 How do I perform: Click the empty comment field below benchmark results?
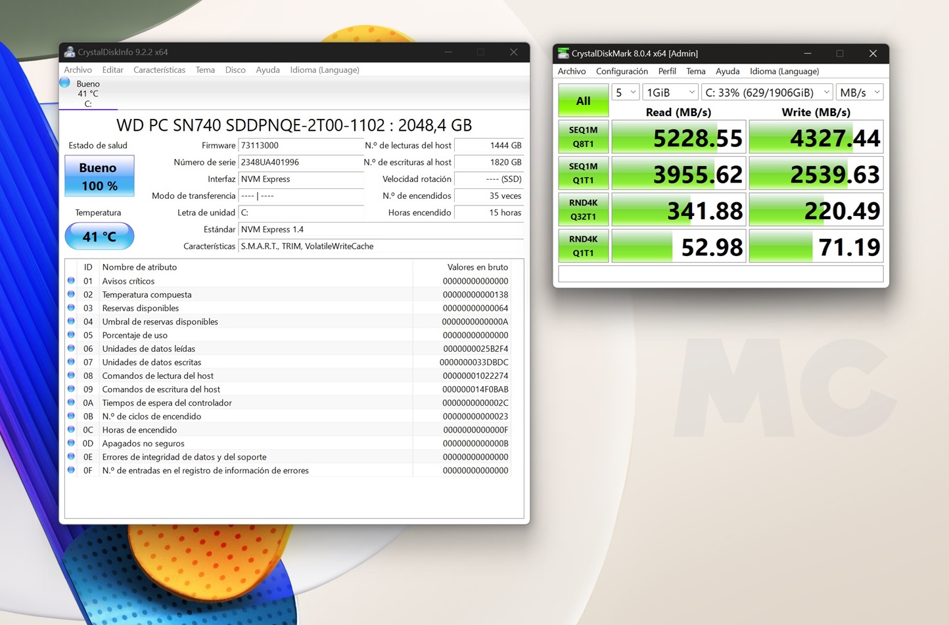pos(720,274)
